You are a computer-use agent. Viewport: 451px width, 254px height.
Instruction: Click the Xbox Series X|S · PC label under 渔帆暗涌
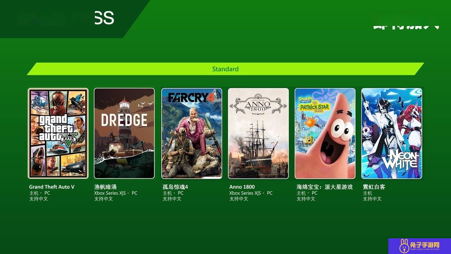click(116, 193)
